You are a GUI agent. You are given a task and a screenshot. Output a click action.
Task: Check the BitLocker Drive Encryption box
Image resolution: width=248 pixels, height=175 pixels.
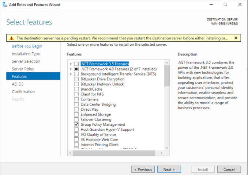[76, 79]
